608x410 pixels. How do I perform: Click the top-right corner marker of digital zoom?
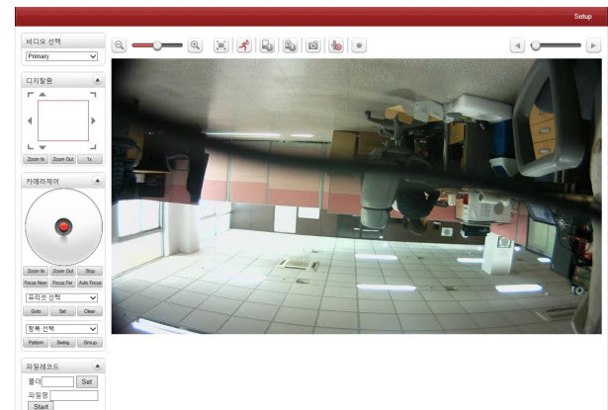(93, 94)
